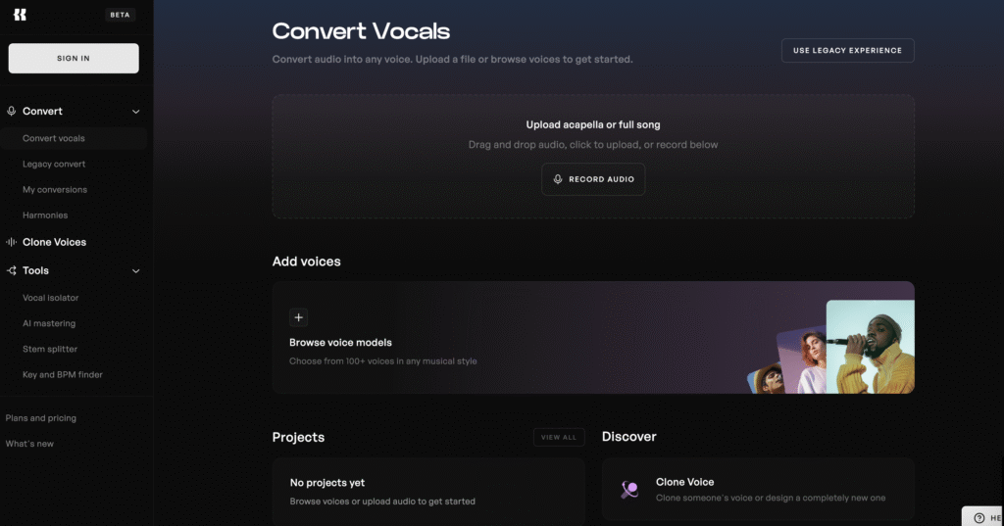The height and width of the screenshot is (526, 1004).
Task: Open Plans and pricing link
Action: tap(41, 418)
